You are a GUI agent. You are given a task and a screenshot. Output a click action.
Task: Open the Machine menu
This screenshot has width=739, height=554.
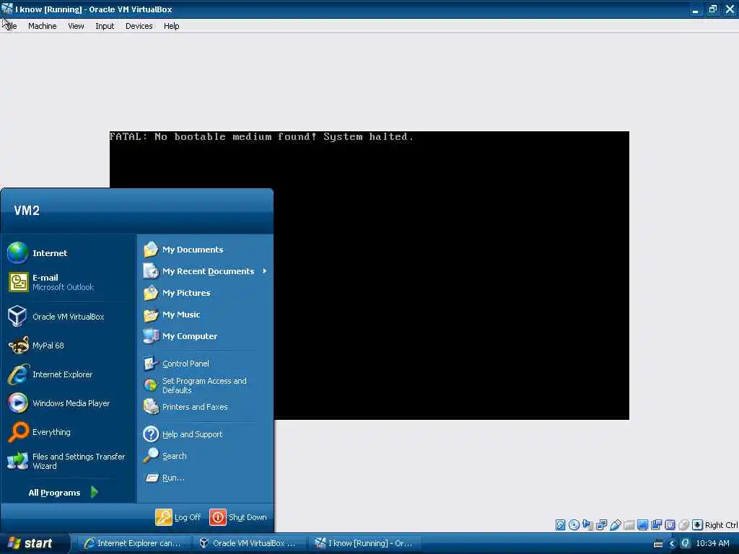point(42,26)
